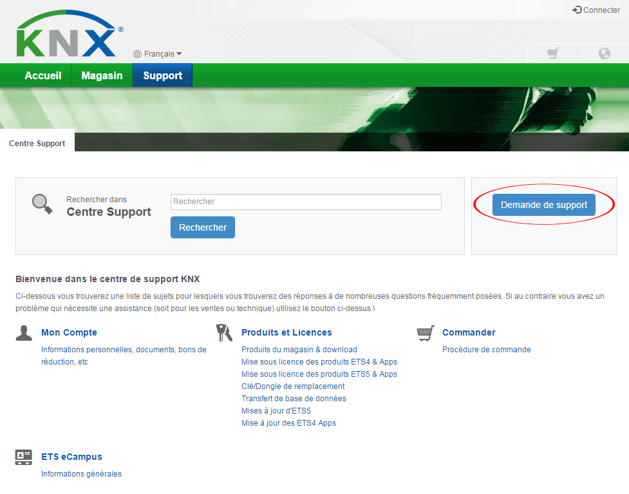This screenshot has height=494, width=629.
Task: Open the shopping cart icon in header
Action: [553, 53]
